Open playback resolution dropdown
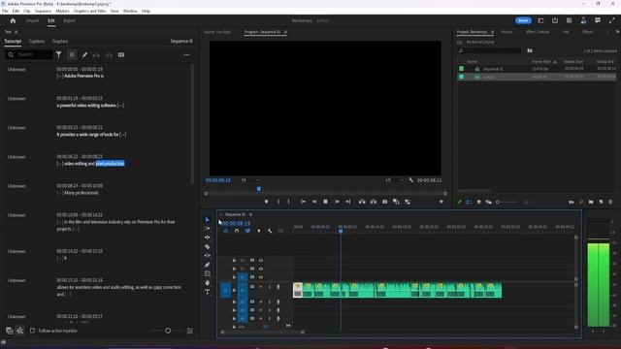 point(394,180)
